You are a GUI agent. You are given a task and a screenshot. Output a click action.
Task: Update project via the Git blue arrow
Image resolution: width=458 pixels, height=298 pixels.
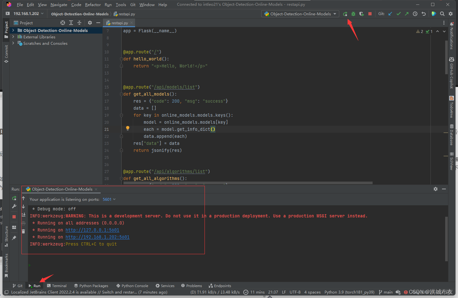pyautogui.click(x=390, y=14)
